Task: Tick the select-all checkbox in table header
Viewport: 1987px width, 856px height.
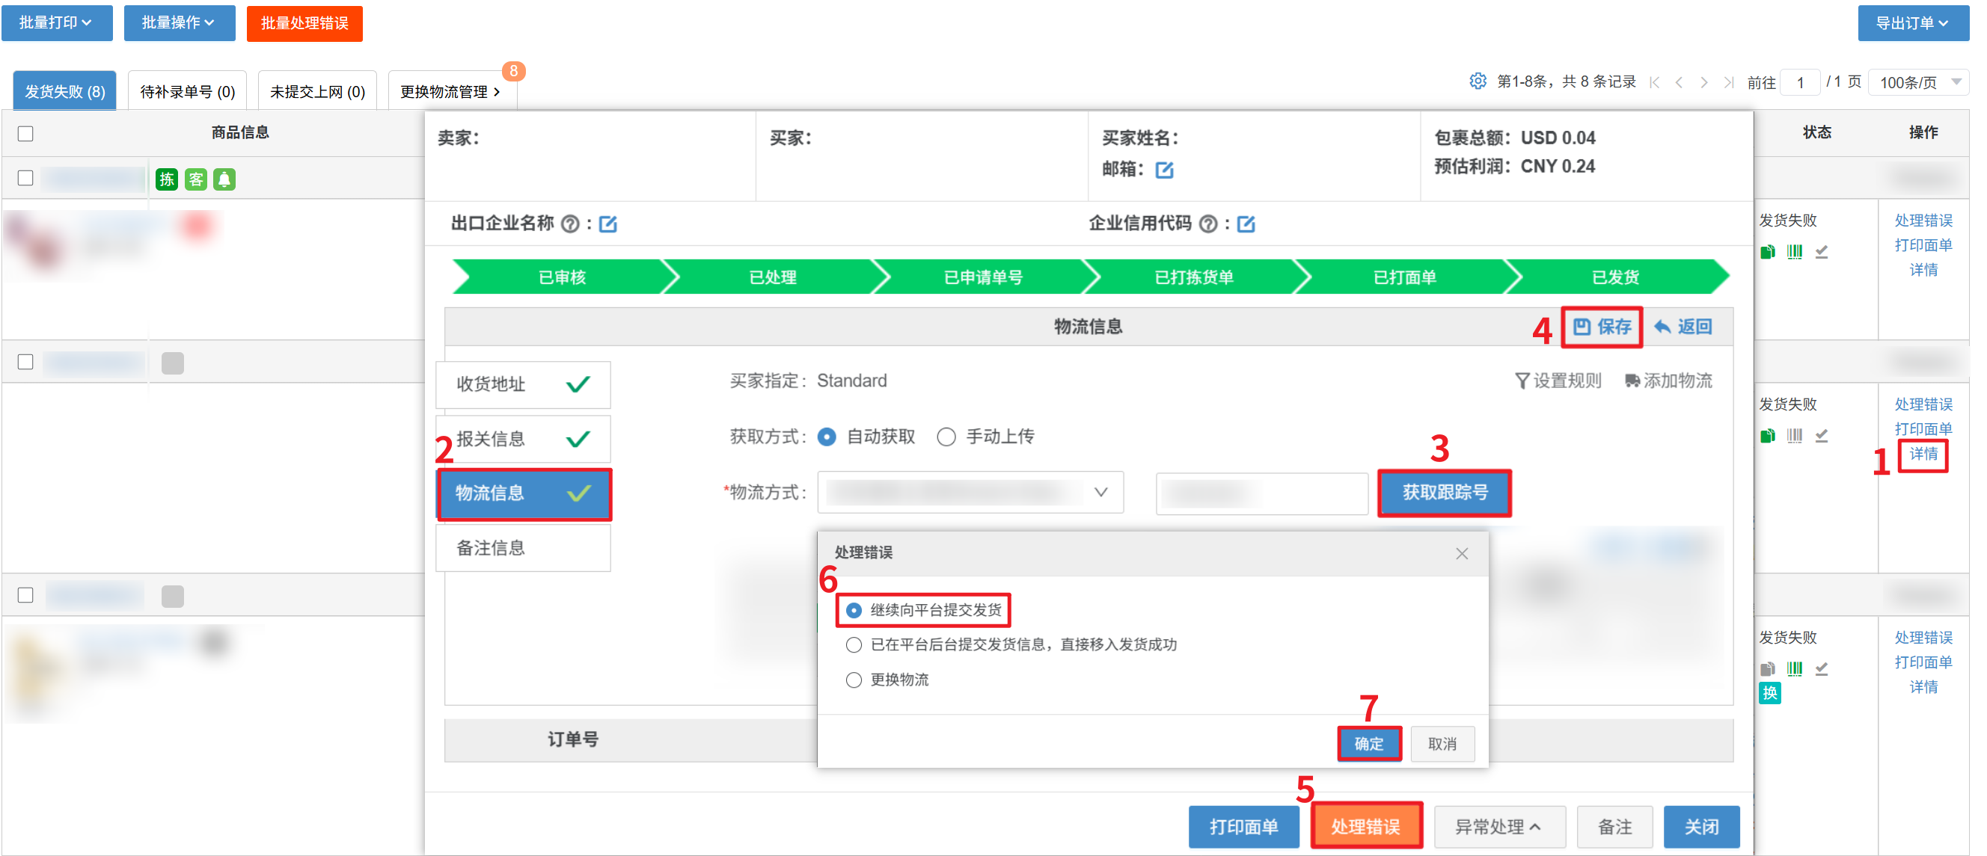Action: point(25,133)
